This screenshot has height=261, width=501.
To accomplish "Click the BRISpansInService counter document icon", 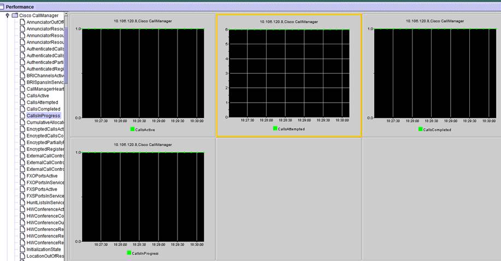I will (22, 82).
